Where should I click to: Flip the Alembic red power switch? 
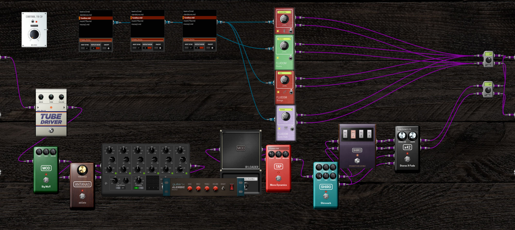pos(232,187)
